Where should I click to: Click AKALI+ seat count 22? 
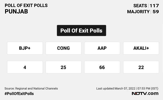(x=141, y=67)
